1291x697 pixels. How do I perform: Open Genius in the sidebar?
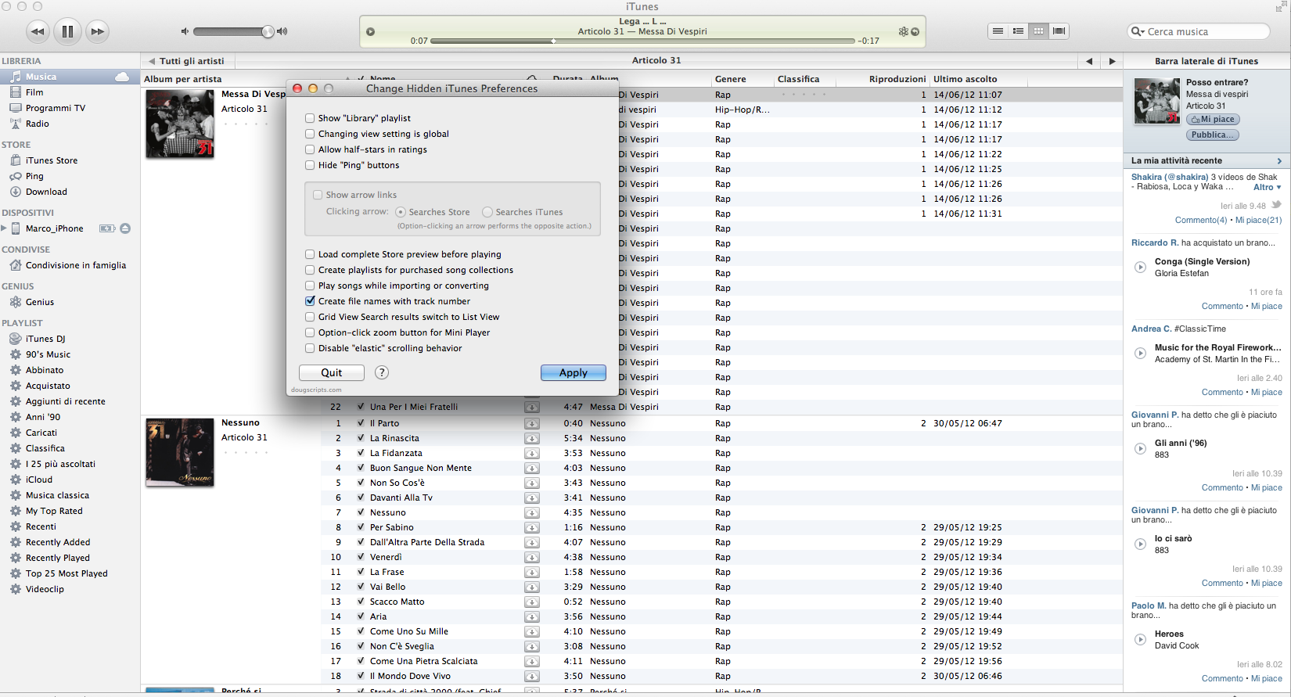click(40, 302)
